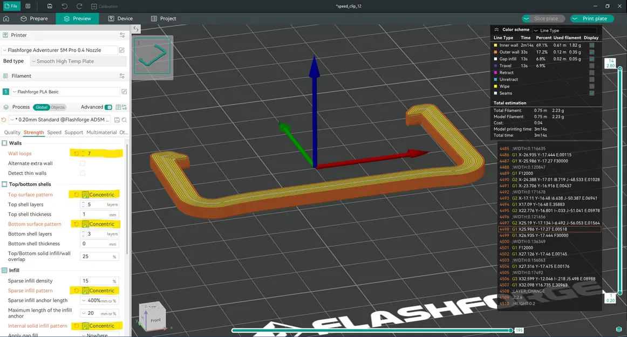Open the Sparse infill pattern dropdown
Screen dimensions: 627x337
100,291
